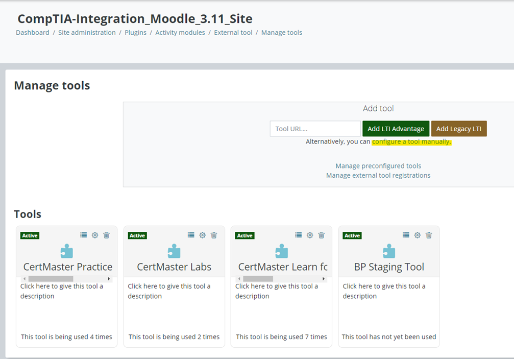The height and width of the screenshot is (359, 514).
Task: Open capabilities list icon for CertMaster Labs
Action: [x=191, y=235]
